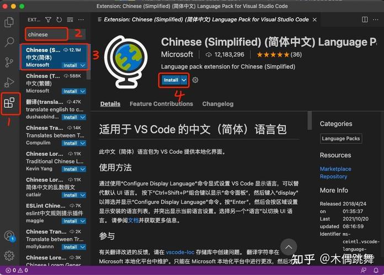Open dropdown arrow next to main Install button

[184, 80]
